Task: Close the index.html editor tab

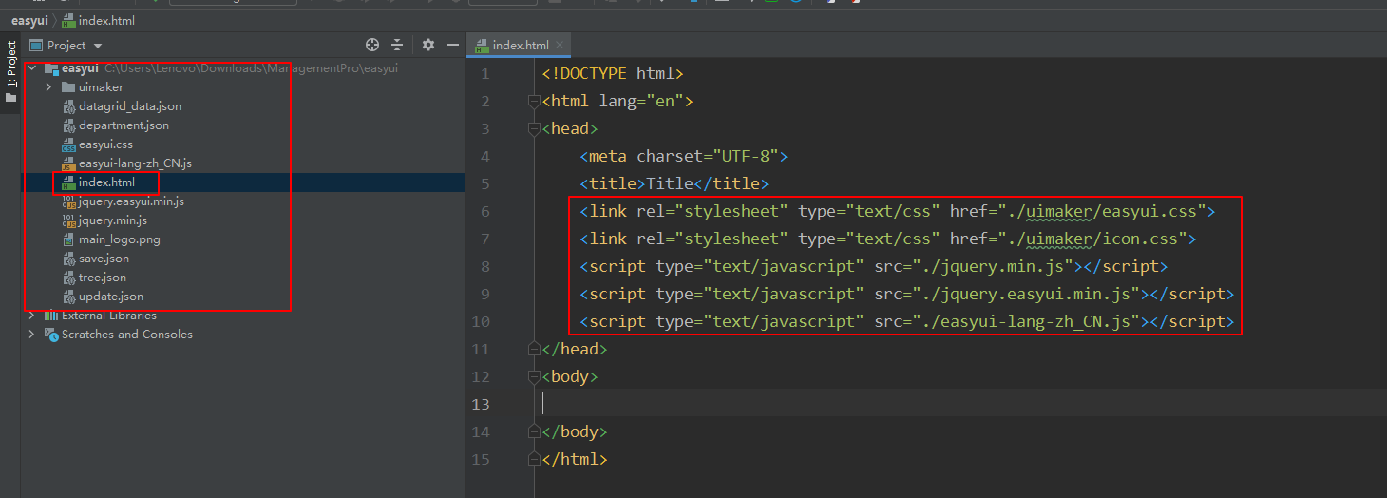Action: [x=560, y=45]
